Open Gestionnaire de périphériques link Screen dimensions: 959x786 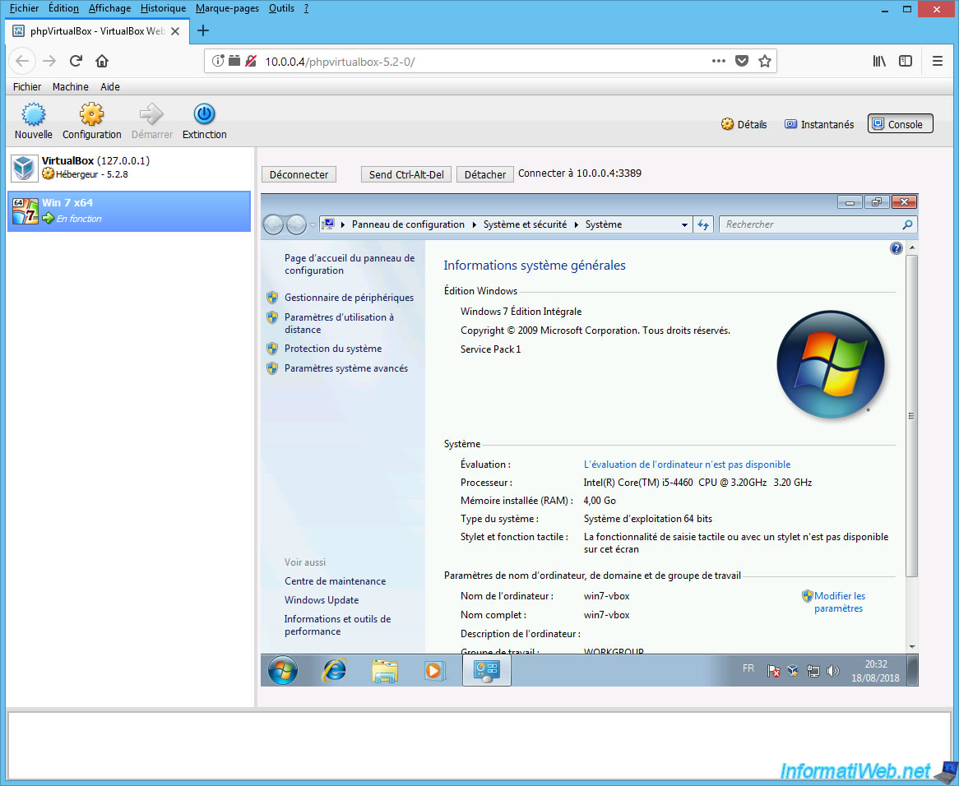pos(349,298)
